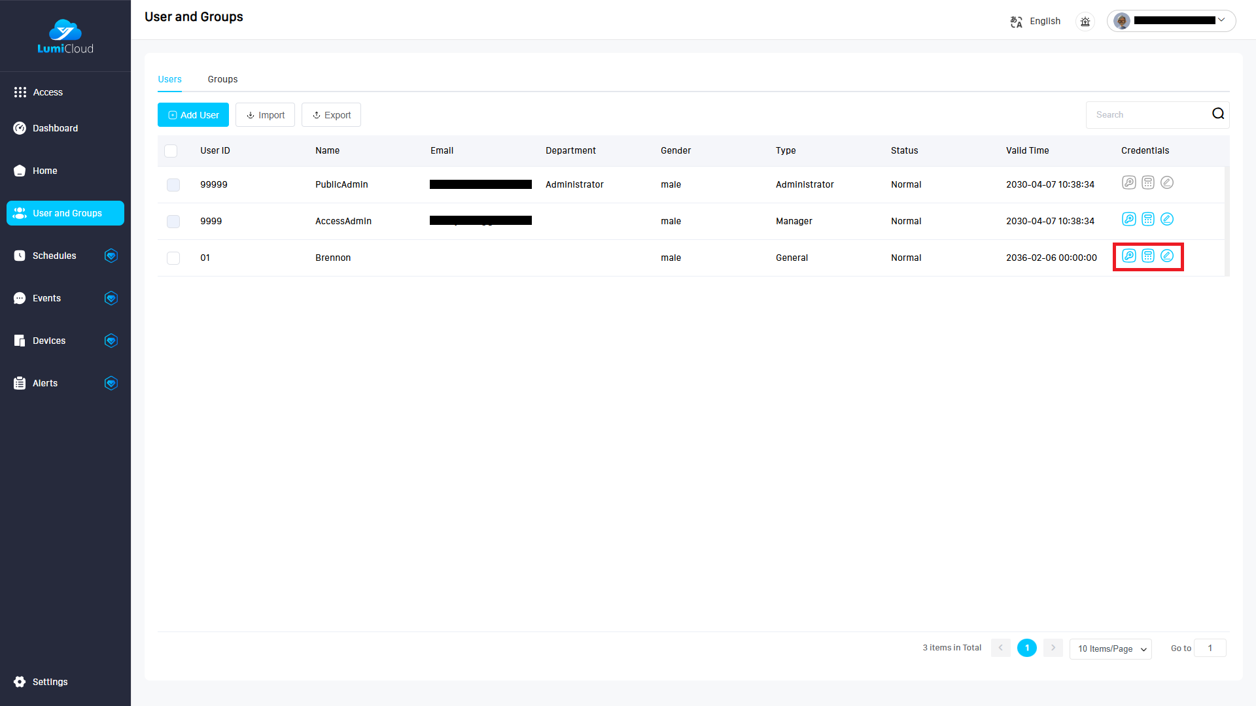Open Devices in the sidebar
The width and height of the screenshot is (1256, 706).
coord(49,341)
